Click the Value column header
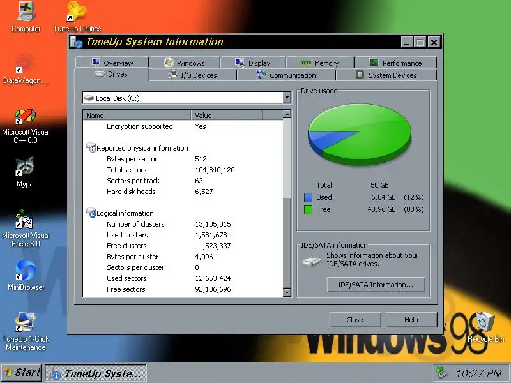 click(x=227, y=116)
